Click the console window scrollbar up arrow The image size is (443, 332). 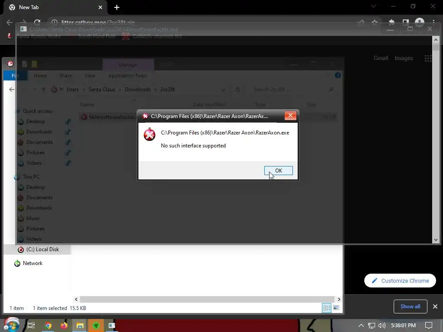(436, 40)
